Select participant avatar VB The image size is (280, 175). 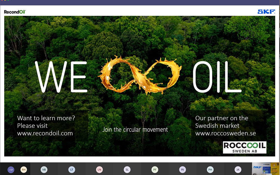(x=44, y=170)
